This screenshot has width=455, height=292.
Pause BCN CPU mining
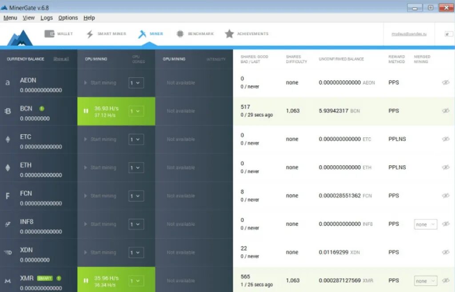86,111
